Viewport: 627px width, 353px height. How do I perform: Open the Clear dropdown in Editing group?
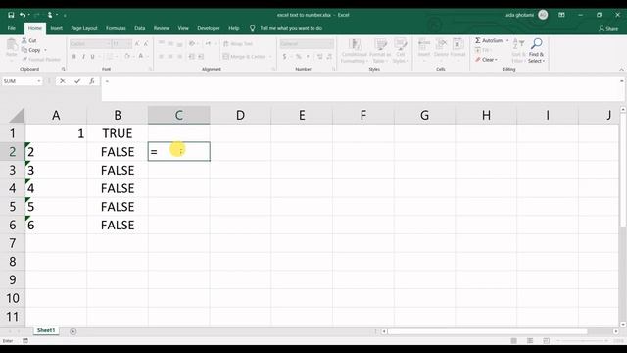(x=497, y=60)
